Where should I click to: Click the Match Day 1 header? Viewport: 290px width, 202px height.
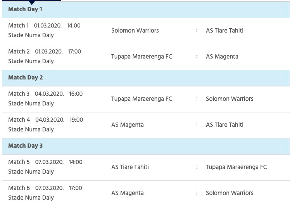25,9
